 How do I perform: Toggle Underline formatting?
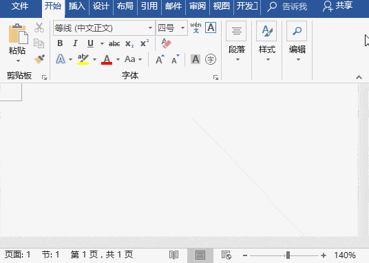(90, 43)
